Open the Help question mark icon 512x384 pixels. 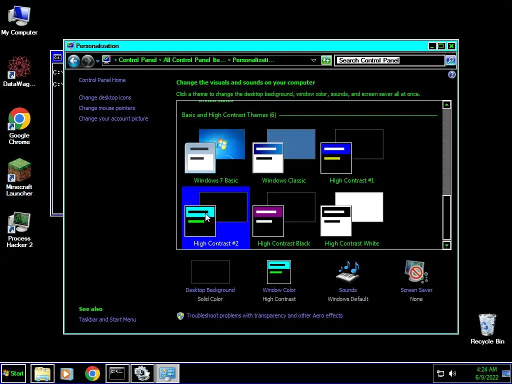(x=451, y=75)
